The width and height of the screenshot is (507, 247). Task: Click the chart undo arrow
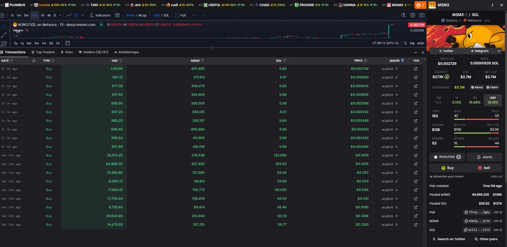pyautogui.click(x=194, y=15)
